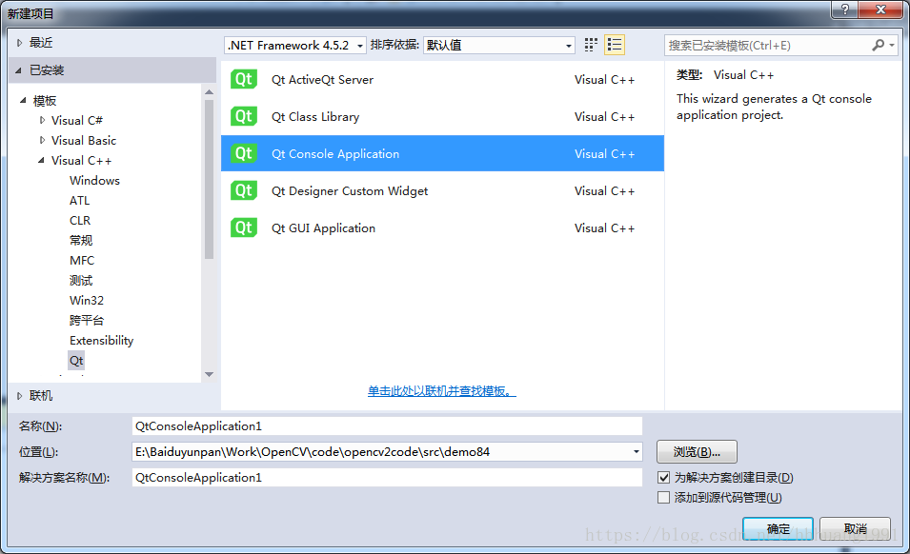This screenshot has width=910, height=554.
Task: Open the search options dropdown arrow
Action: (892, 45)
